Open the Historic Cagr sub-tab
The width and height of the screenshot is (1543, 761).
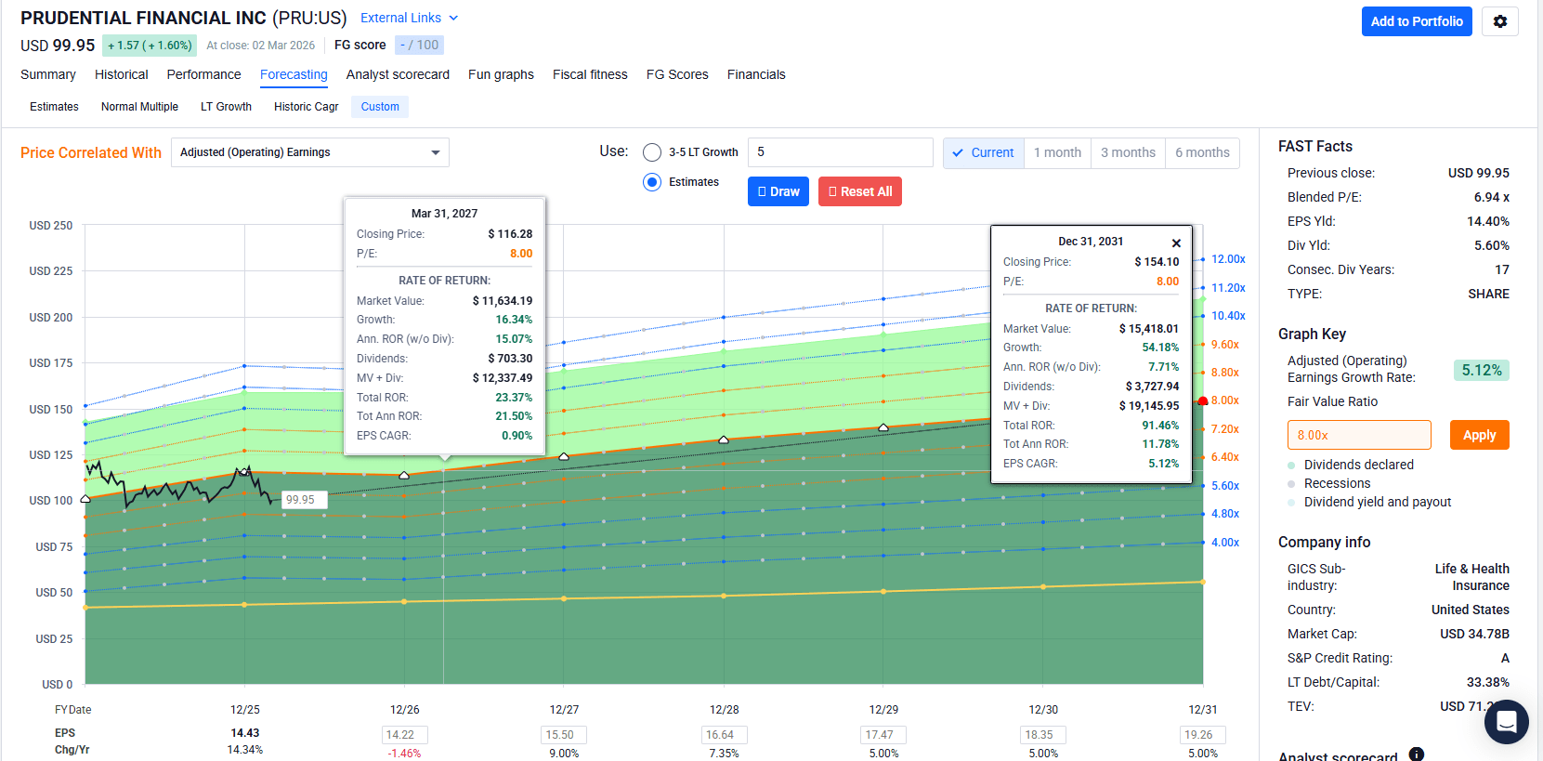click(307, 107)
